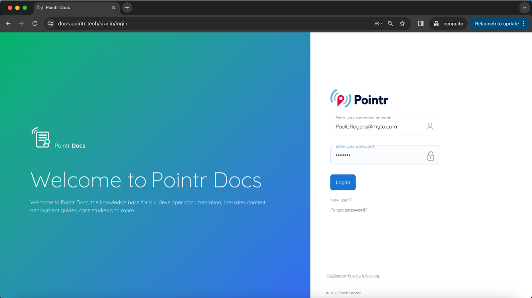The height and width of the screenshot is (298, 532).
Task: Bookmark this page with the star
Action: coord(402,24)
